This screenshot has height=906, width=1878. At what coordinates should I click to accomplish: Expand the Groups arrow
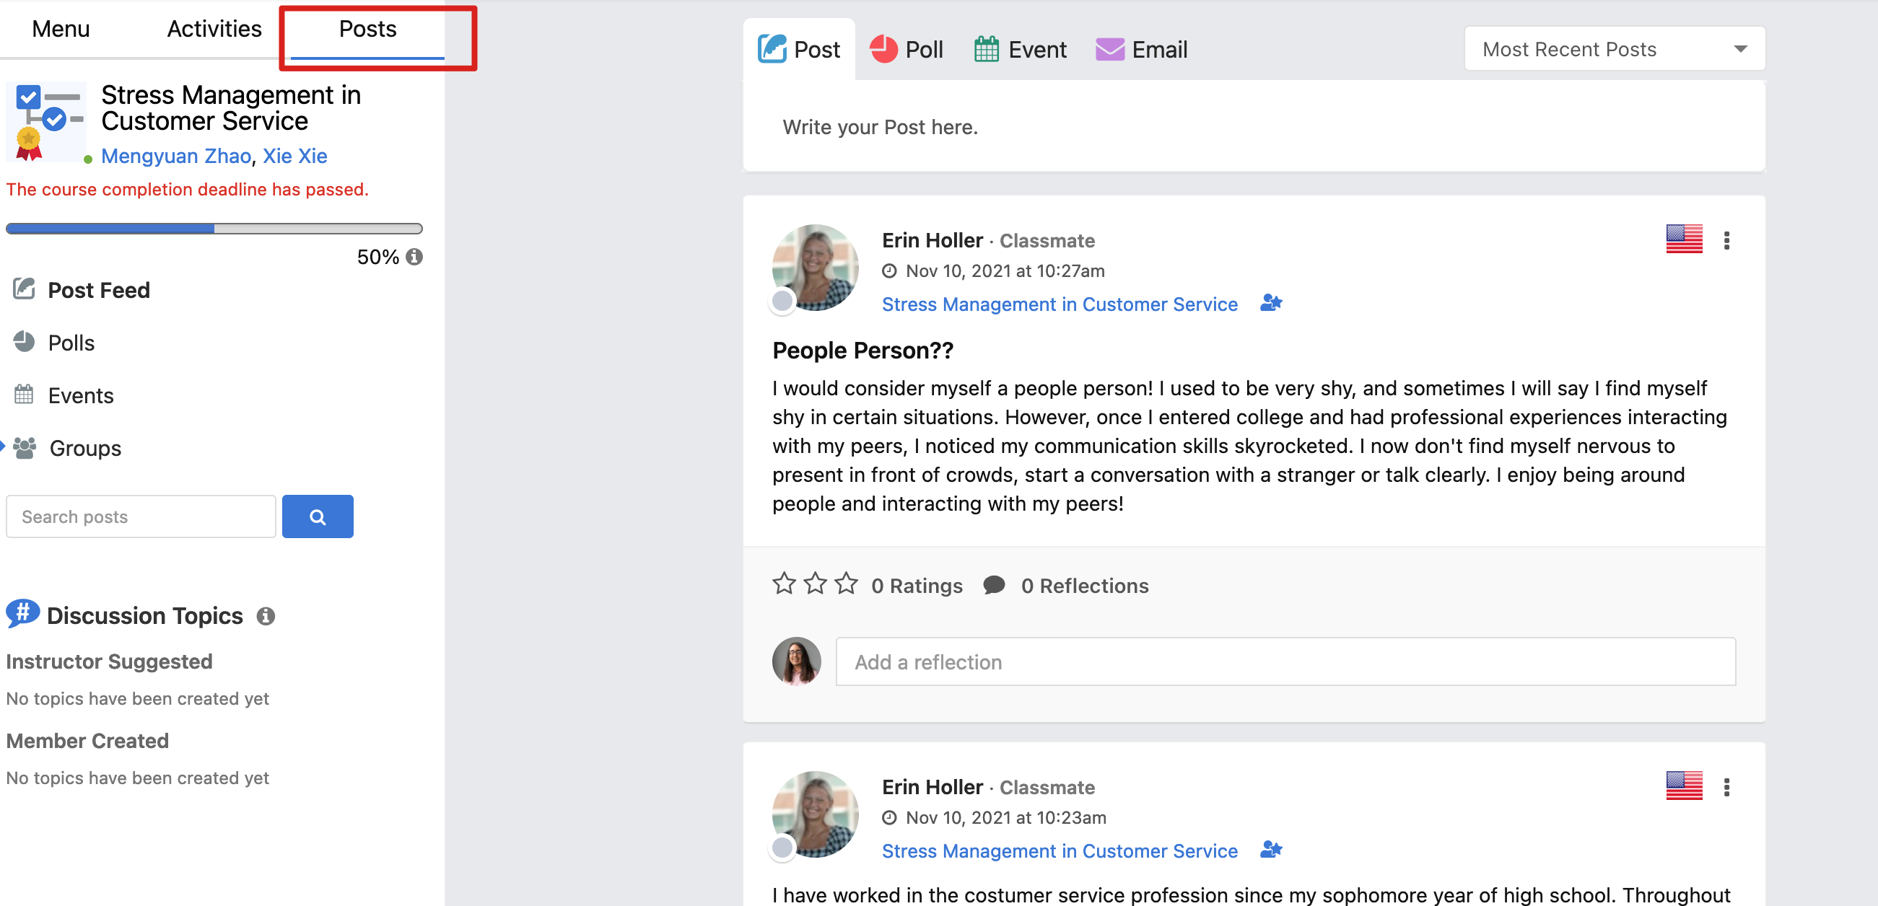click(2, 445)
